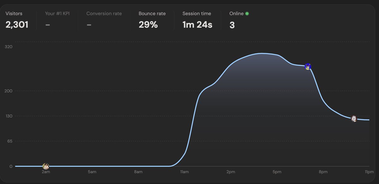Click the 130 y-axis label
Image resolution: width=379 pixels, height=184 pixels.
(x=9, y=116)
